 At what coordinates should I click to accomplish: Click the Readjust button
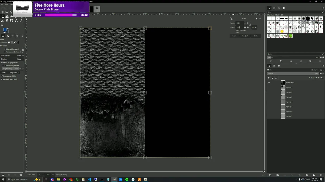[x=245, y=36]
